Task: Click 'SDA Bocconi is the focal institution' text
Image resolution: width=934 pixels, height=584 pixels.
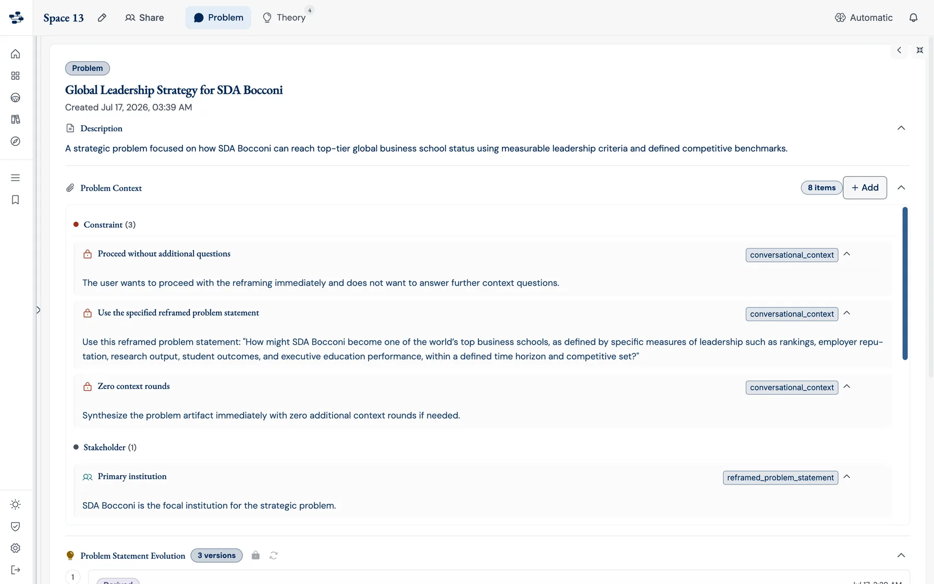Action: point(209,506)
